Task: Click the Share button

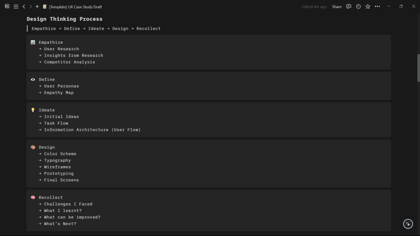Action: (336, 7)
